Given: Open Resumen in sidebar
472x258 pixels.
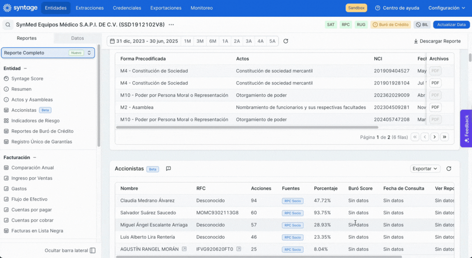Looking at the screenshot, I should 18,89.
